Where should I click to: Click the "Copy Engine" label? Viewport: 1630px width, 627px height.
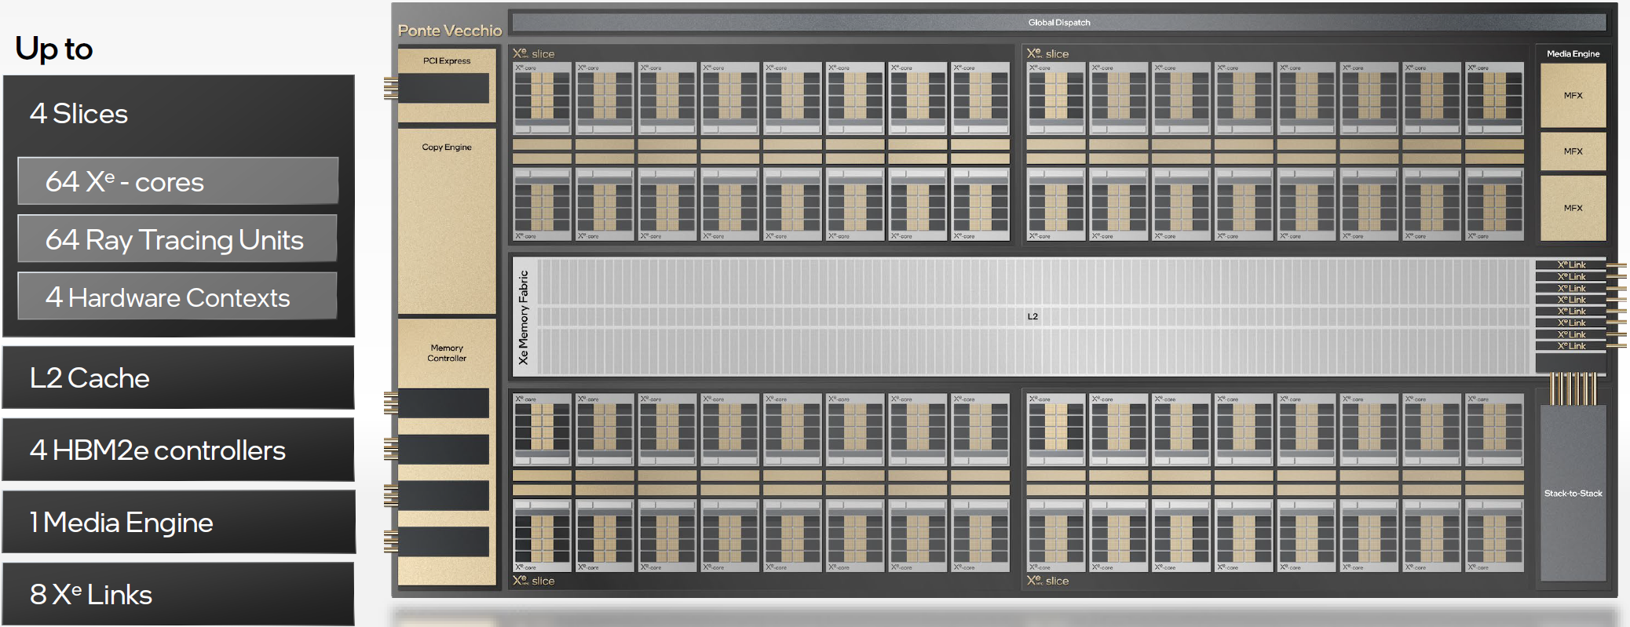[447, 147]
